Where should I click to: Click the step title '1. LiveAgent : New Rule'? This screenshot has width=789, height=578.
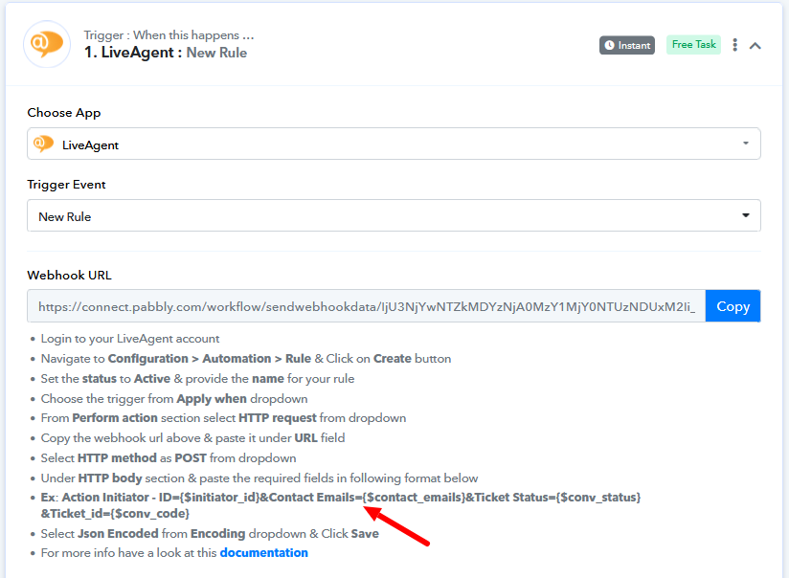[166, 53]
